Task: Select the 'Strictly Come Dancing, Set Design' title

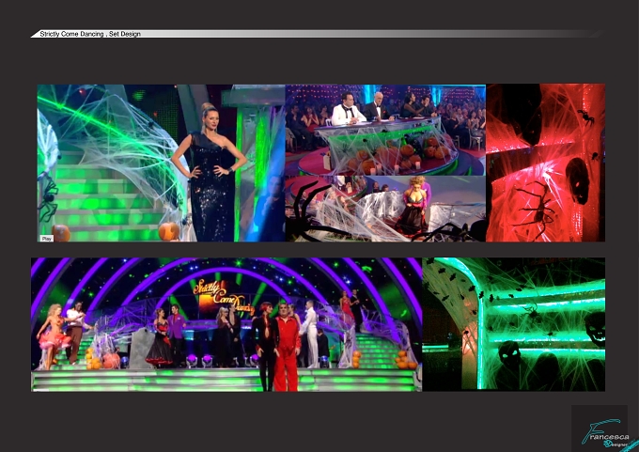Action: coord(90,34)
